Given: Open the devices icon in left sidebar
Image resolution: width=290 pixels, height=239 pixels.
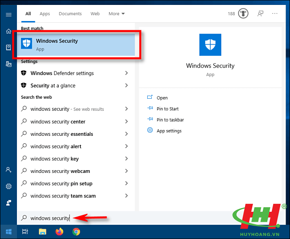Looking at the screenshot, I should [8, 64].
